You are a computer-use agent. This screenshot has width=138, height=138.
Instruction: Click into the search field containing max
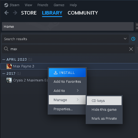(68, 49)
